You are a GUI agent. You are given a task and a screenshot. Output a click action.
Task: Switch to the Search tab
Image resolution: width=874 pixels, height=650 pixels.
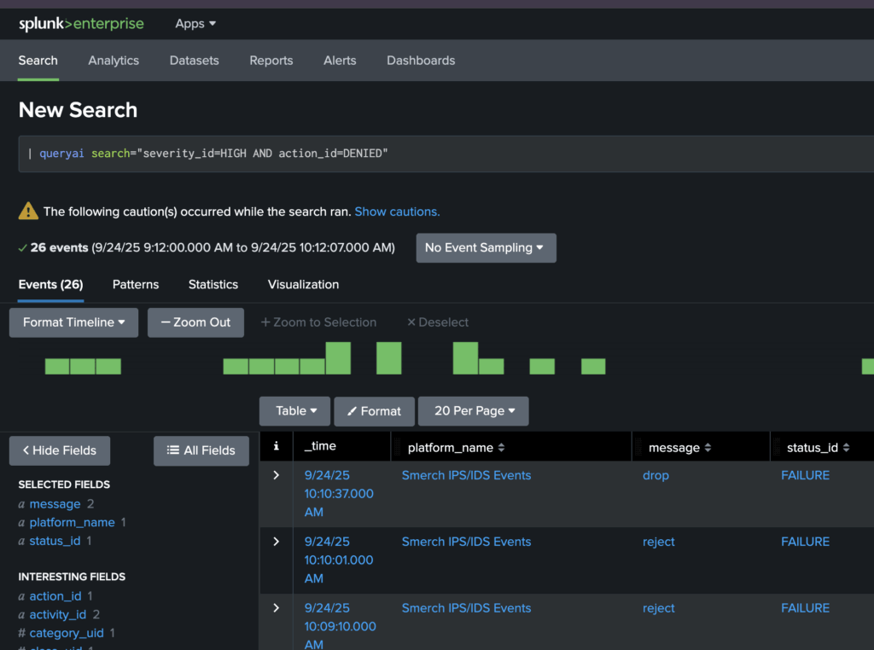(38, 61)
